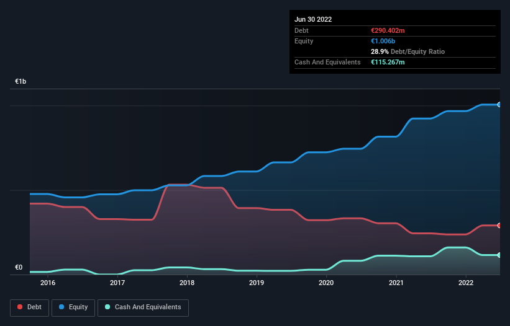Click the teal Cash legend dot
Image resolution: width=510 pixels, height=326 pixels.
(107, 307)
